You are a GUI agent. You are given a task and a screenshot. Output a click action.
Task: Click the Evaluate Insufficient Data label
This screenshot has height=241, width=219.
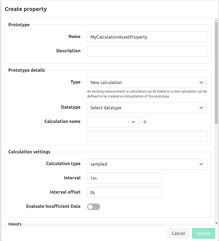pyautogui.click(x=53, y=206)
